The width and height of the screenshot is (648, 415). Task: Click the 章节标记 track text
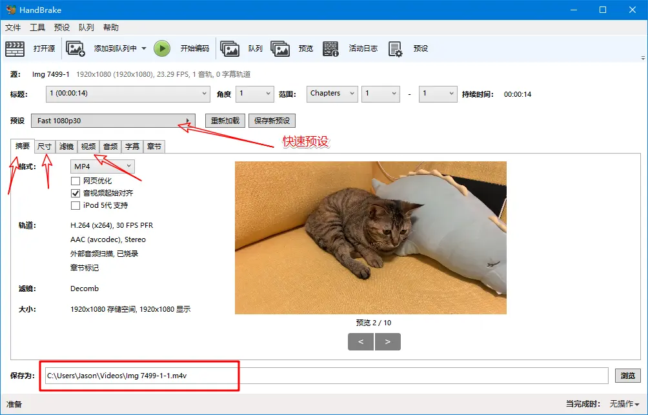click(85, 268)
